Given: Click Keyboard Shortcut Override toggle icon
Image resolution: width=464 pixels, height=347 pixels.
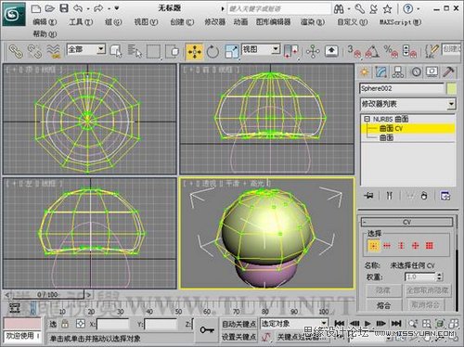Looking at the screenshot, I should point(331,51).
